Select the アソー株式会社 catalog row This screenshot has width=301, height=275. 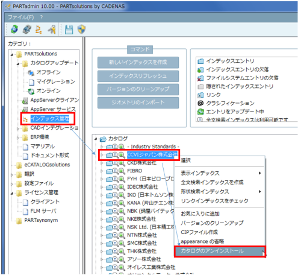pyautogui.click(x=144, y=259)
